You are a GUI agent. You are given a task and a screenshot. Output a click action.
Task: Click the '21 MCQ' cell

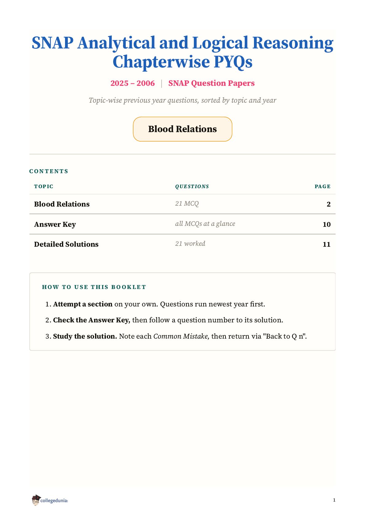(x=187, y=203)
